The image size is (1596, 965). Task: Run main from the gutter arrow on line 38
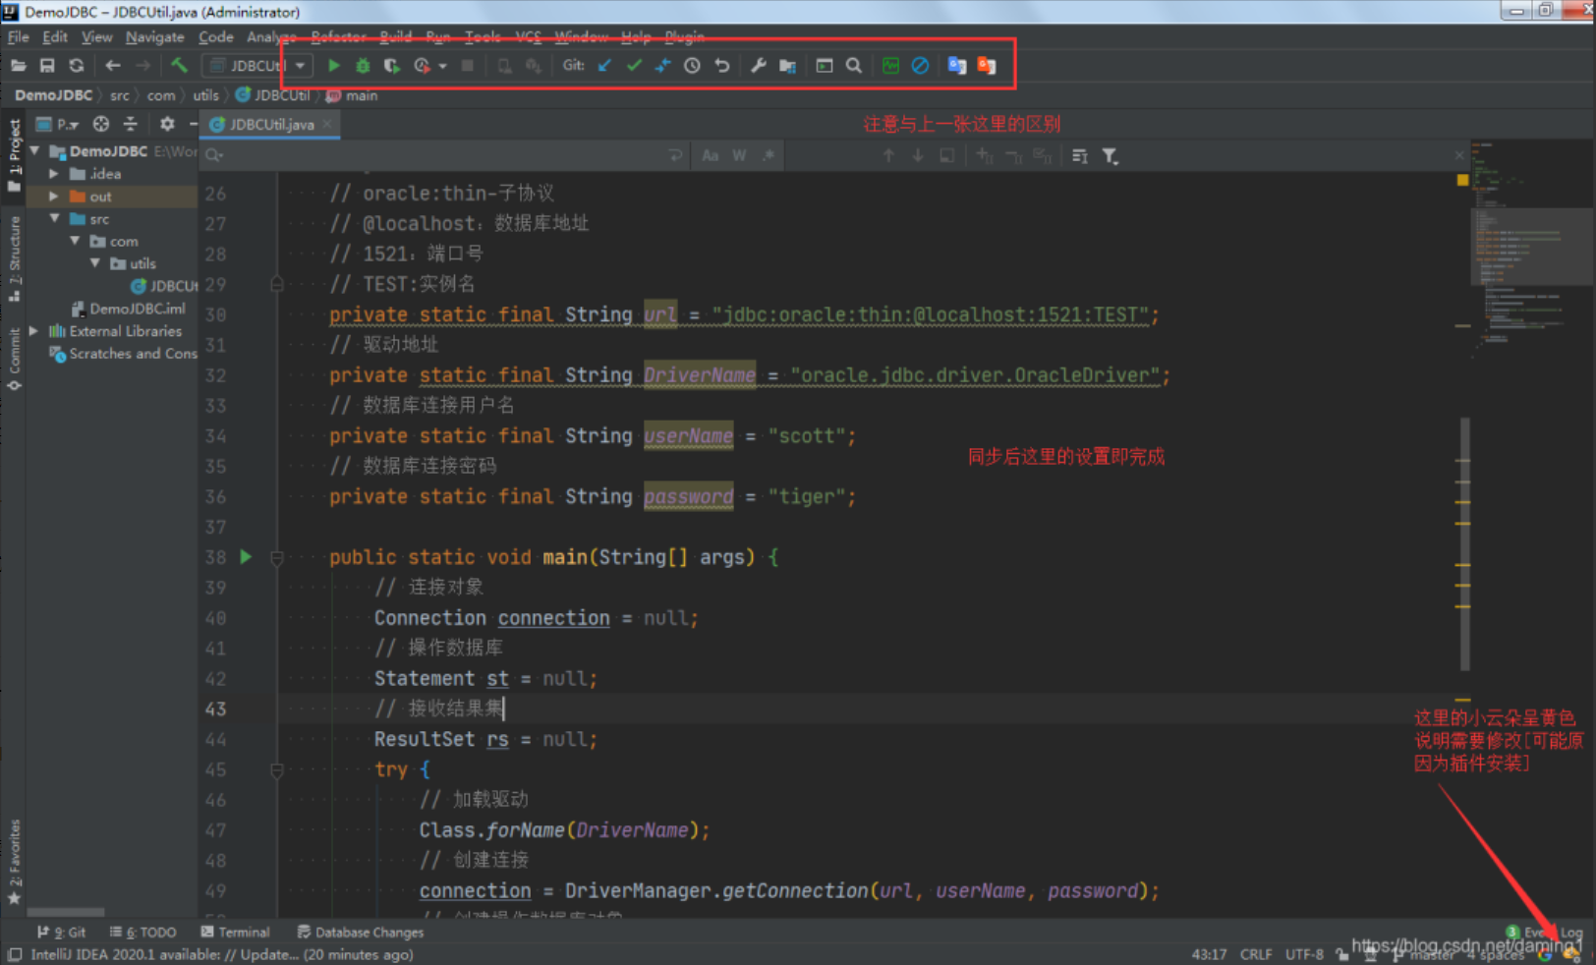coord(246,557)
